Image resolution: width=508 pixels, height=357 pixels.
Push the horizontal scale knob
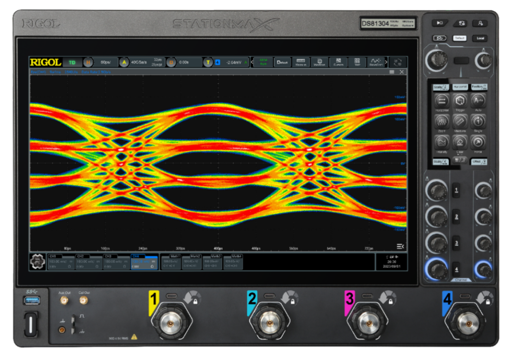point(437,60)
